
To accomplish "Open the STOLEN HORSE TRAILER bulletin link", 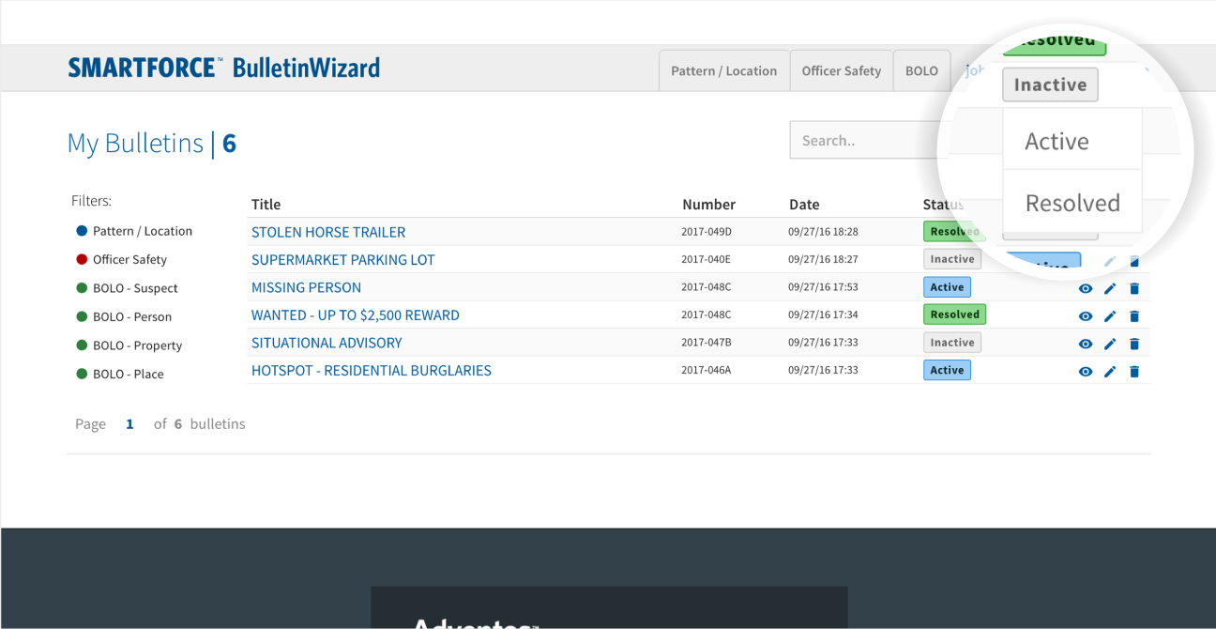I will (x=328, y=232).
